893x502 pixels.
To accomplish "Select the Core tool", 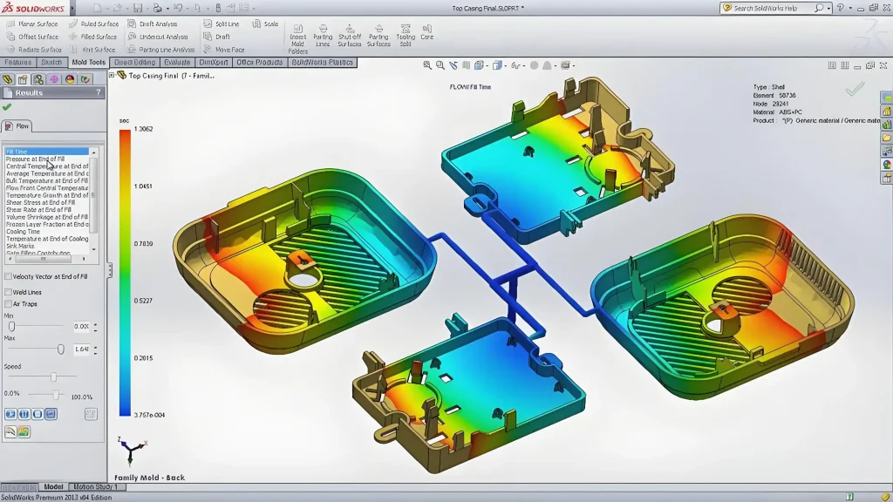I will (x=427, y=32).
